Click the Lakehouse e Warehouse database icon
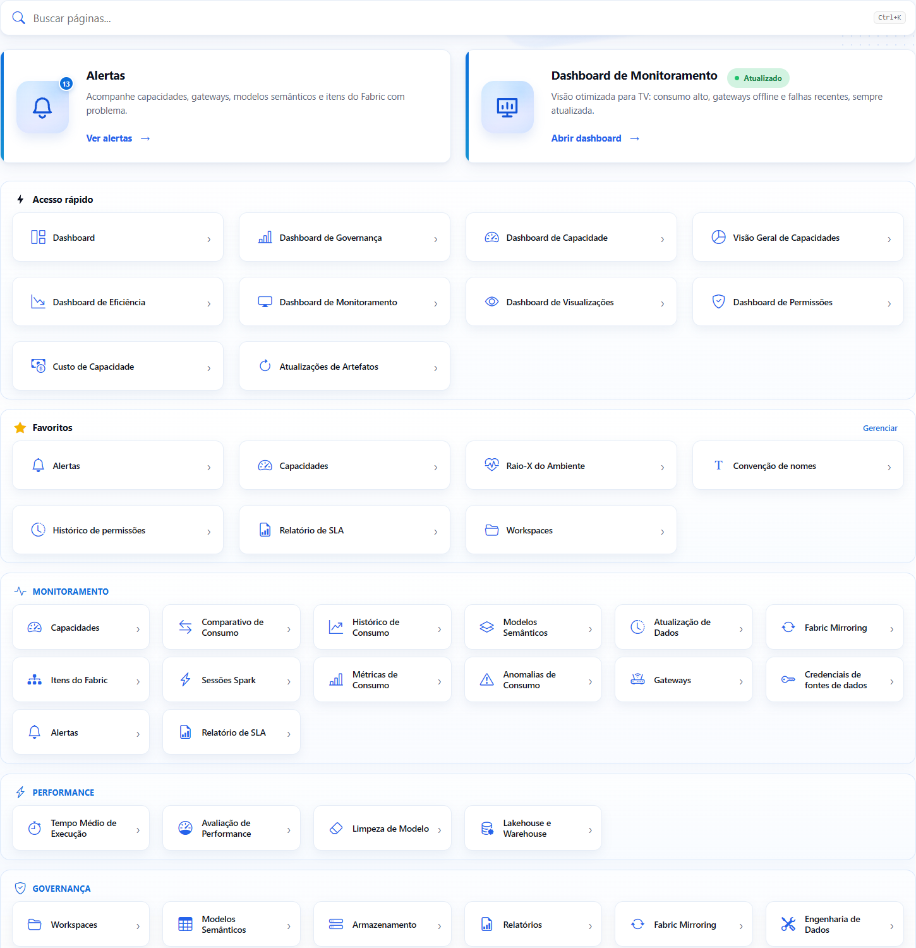Screen dimensions: 916x948 [487, 828]
